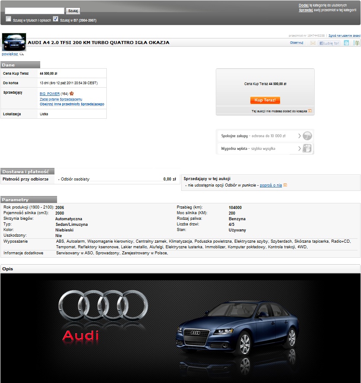
Task: Click the condition value Używany
Action: [237, 230]
